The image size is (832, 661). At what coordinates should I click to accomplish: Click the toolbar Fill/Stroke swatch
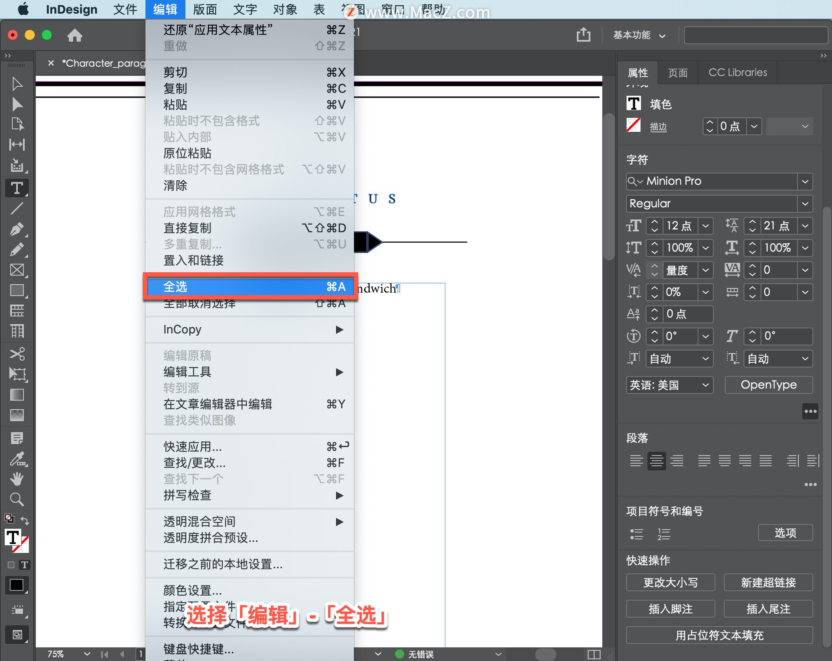coord(16,541)
